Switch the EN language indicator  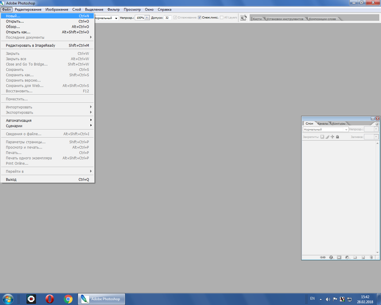pos(312,298)
